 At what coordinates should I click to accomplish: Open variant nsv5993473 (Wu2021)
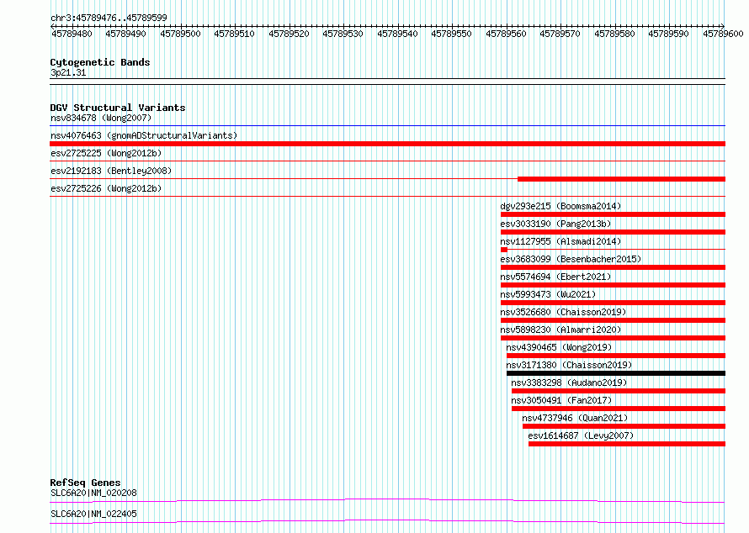click(548, 295)
